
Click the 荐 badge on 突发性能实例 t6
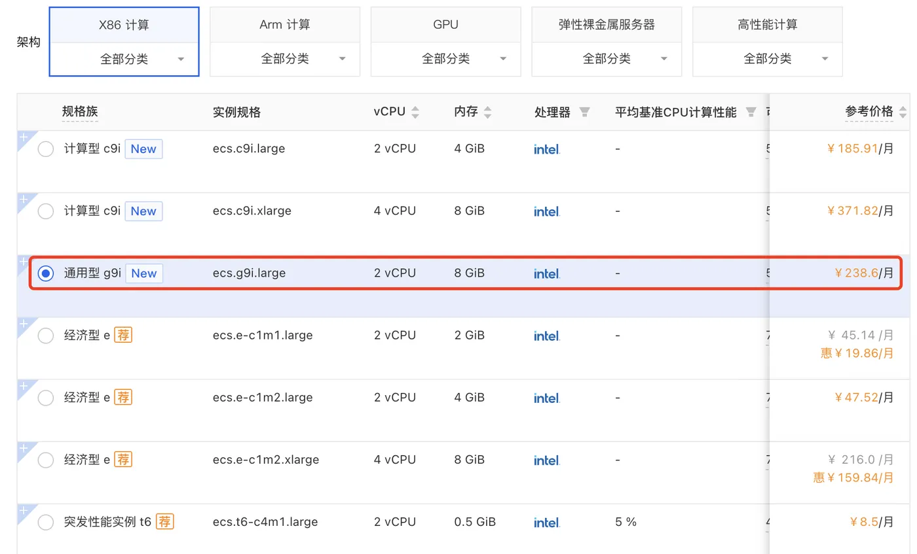coord(164,522)
